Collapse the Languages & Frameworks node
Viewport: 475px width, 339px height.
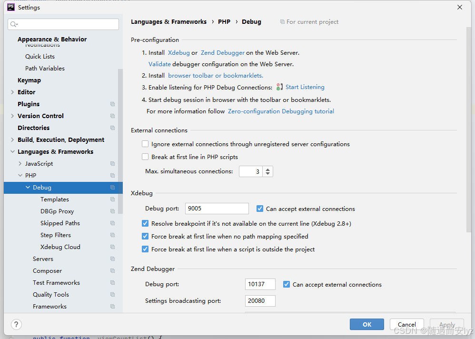point(12,151)
